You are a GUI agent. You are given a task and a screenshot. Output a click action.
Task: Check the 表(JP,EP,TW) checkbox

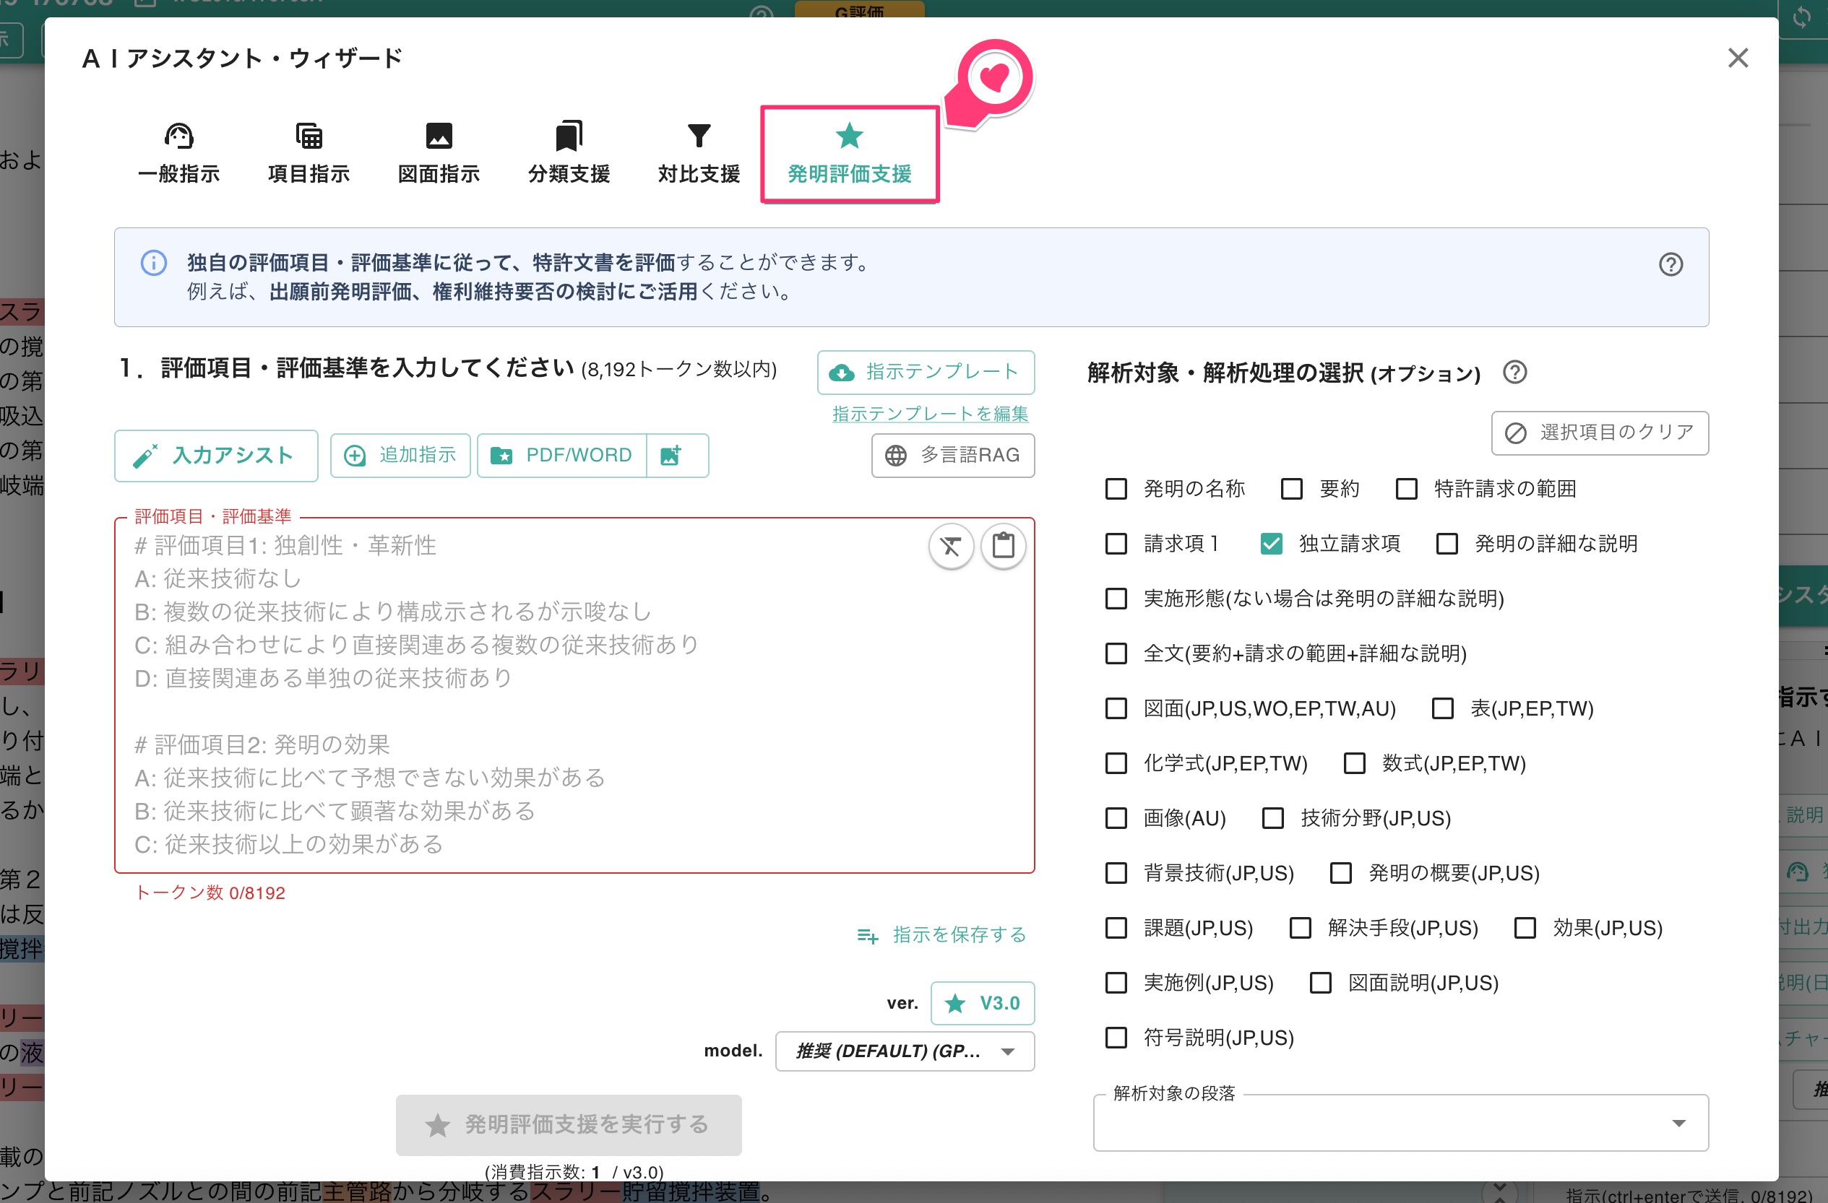tap(1442, 708)
